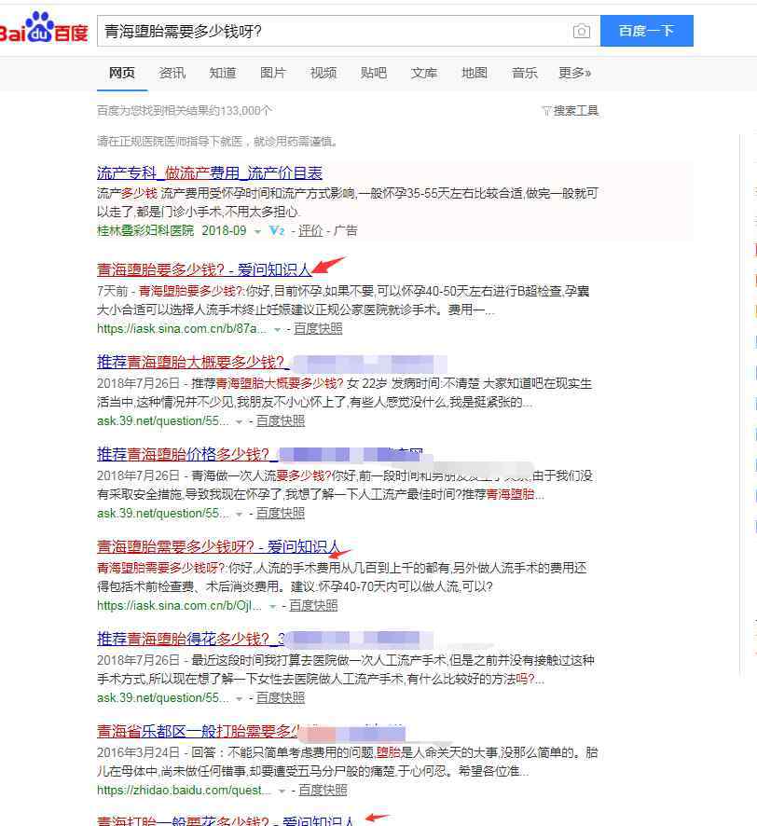
Task: Expand arrow beside iask.sina.com.cn/b/Ojl URL
Action: coord(272,606)
